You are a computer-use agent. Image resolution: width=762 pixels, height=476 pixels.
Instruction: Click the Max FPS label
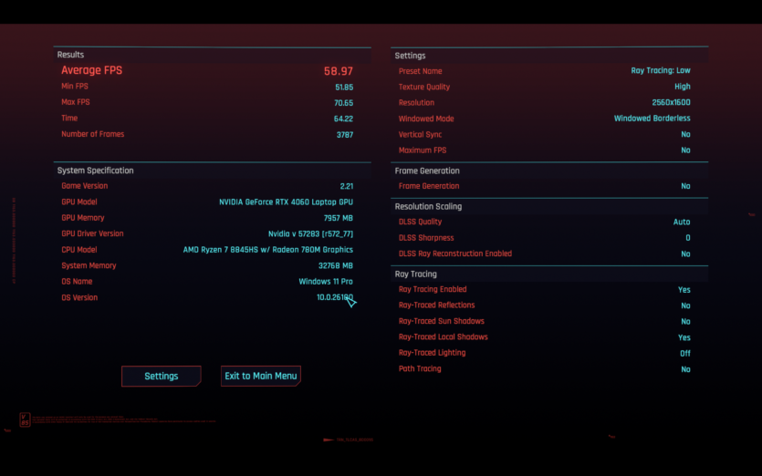[76, 102]
